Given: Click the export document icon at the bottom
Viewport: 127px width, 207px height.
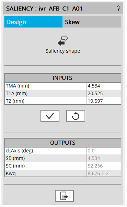Looking at the screenshot, I should (x=64, y=196).
